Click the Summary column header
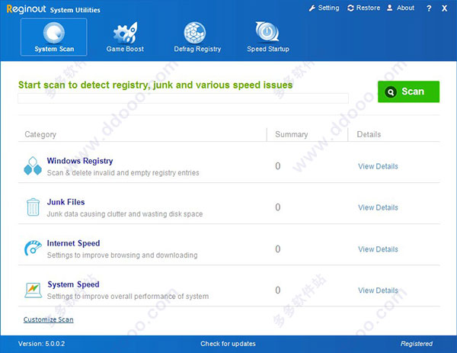The height and width of the screenshot is (353, 457). point(292,134)
